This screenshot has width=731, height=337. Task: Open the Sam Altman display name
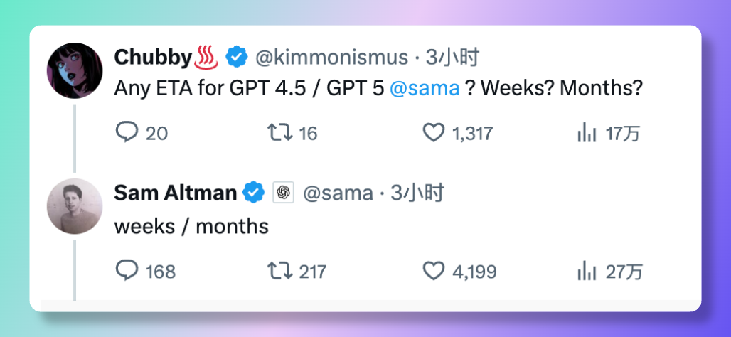[x=175, y=193]
